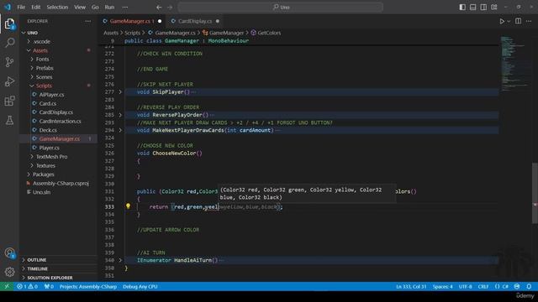Open the File menu
538x302 pixels.
pyautogui.click(x=21, y=7)
